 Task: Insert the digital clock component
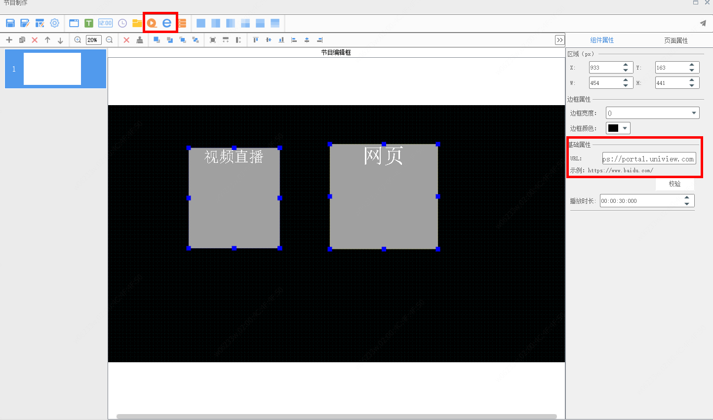pos(106,23)
